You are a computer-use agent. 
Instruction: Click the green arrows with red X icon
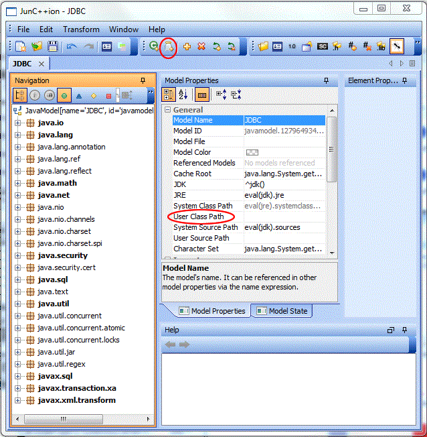[x=232, y=46]
